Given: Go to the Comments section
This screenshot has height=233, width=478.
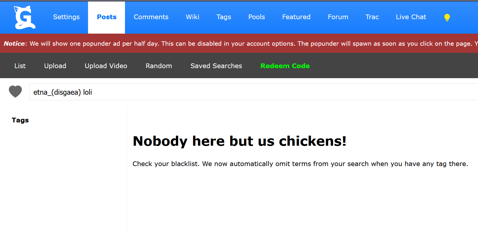Looking at the screenshot, I should pos(151,17).
